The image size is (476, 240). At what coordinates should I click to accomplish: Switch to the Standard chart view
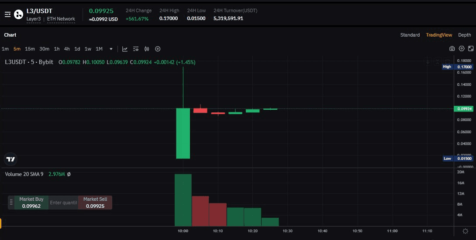[410, 35]
